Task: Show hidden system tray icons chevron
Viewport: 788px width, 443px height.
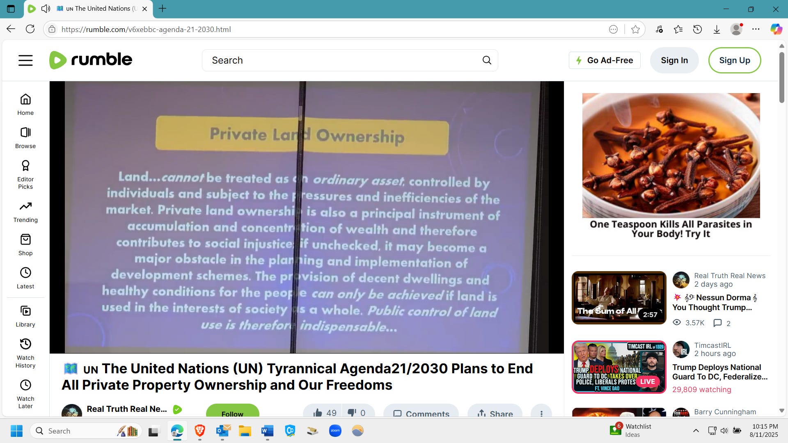Action: click(696, 430)
